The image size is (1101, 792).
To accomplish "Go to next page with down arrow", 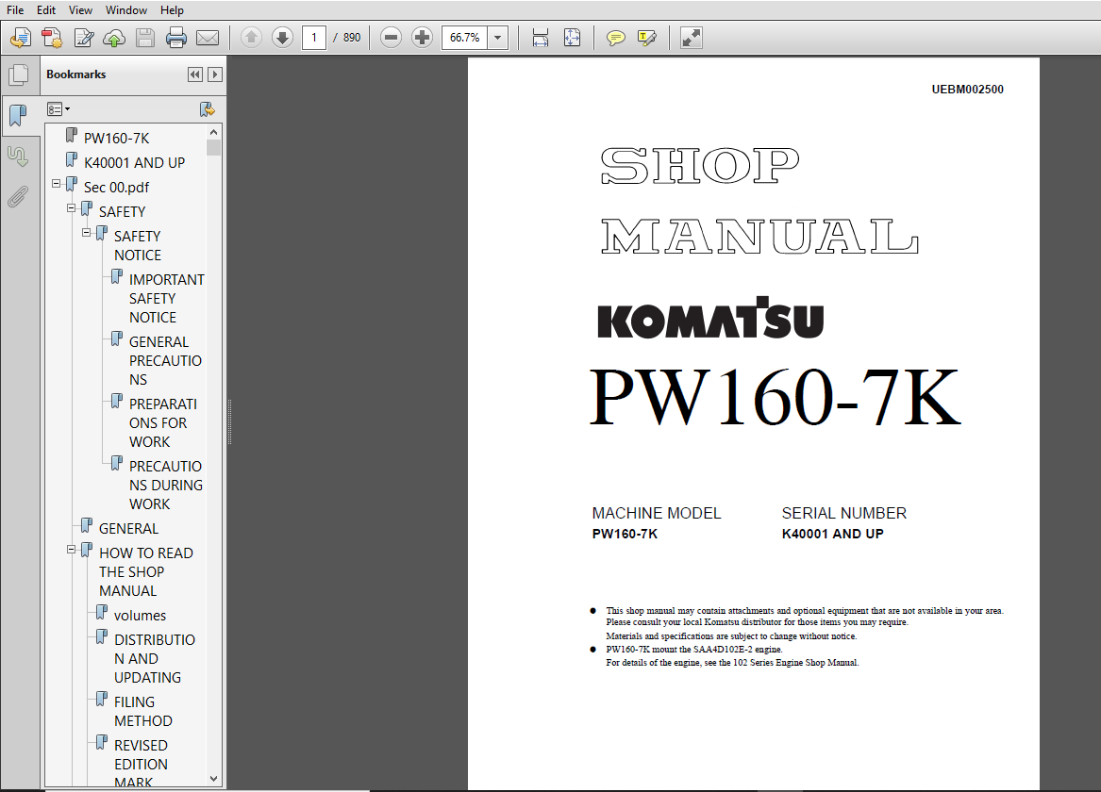I will coord(282,37).
